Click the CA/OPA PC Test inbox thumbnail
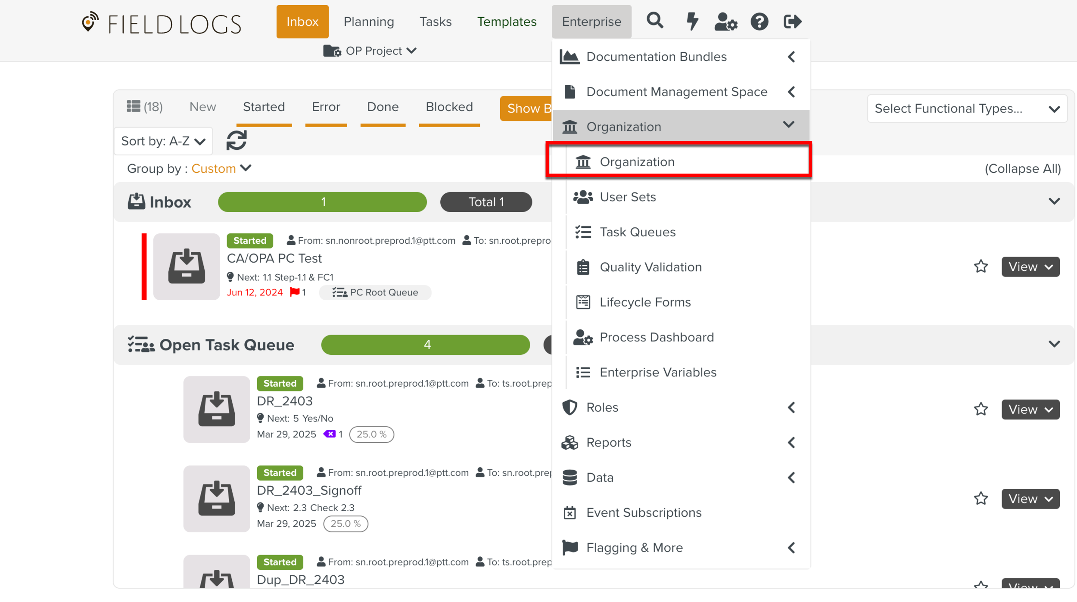 coord(186,267)
